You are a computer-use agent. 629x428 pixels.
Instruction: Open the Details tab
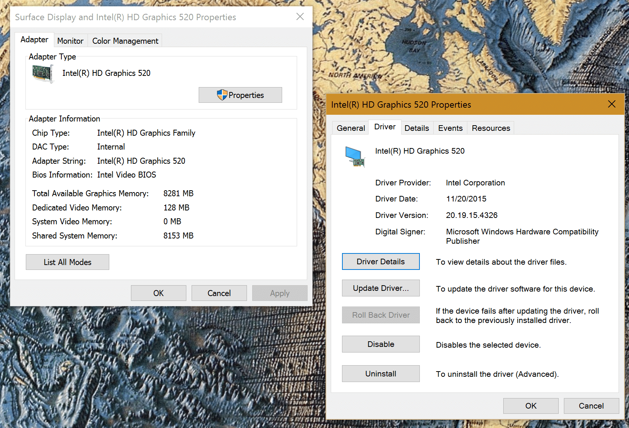tap(417, 128)
